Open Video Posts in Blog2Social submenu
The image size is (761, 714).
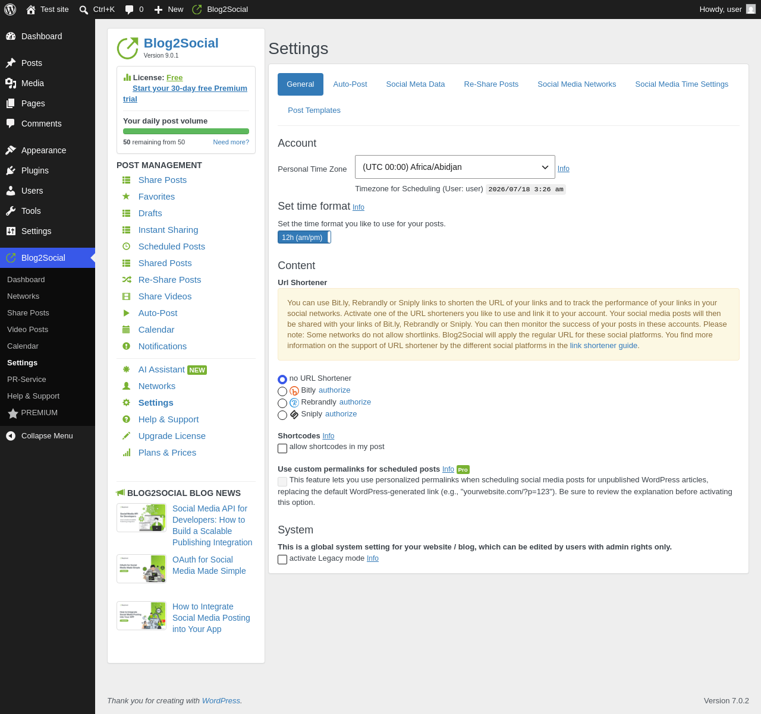click(x=27, y=330)
